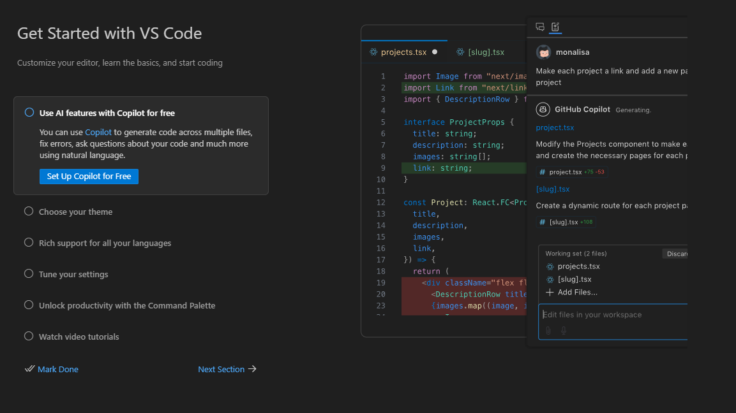Expand the Watch video tutorials step

click(79, 337)
